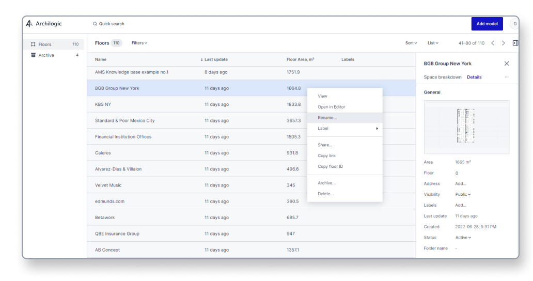This screenshot has height=281, width=533.
Task: Open the floor plan thumbnail
Action: [x=466, y=127]
